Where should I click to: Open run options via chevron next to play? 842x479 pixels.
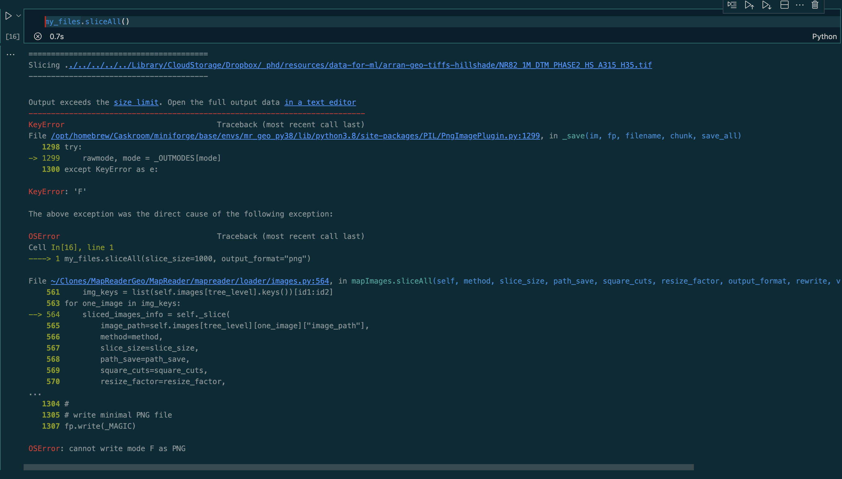click(x=19, y=16)
